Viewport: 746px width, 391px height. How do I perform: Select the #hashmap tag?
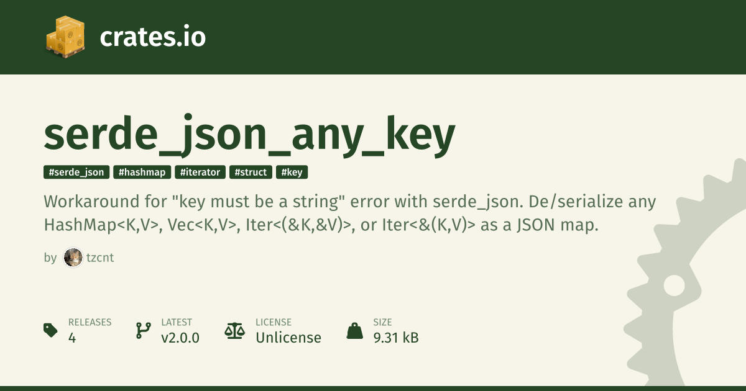tap(142, 172)
